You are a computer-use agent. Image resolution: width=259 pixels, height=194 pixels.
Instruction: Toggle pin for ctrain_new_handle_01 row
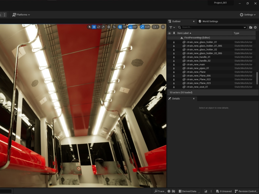174,57
